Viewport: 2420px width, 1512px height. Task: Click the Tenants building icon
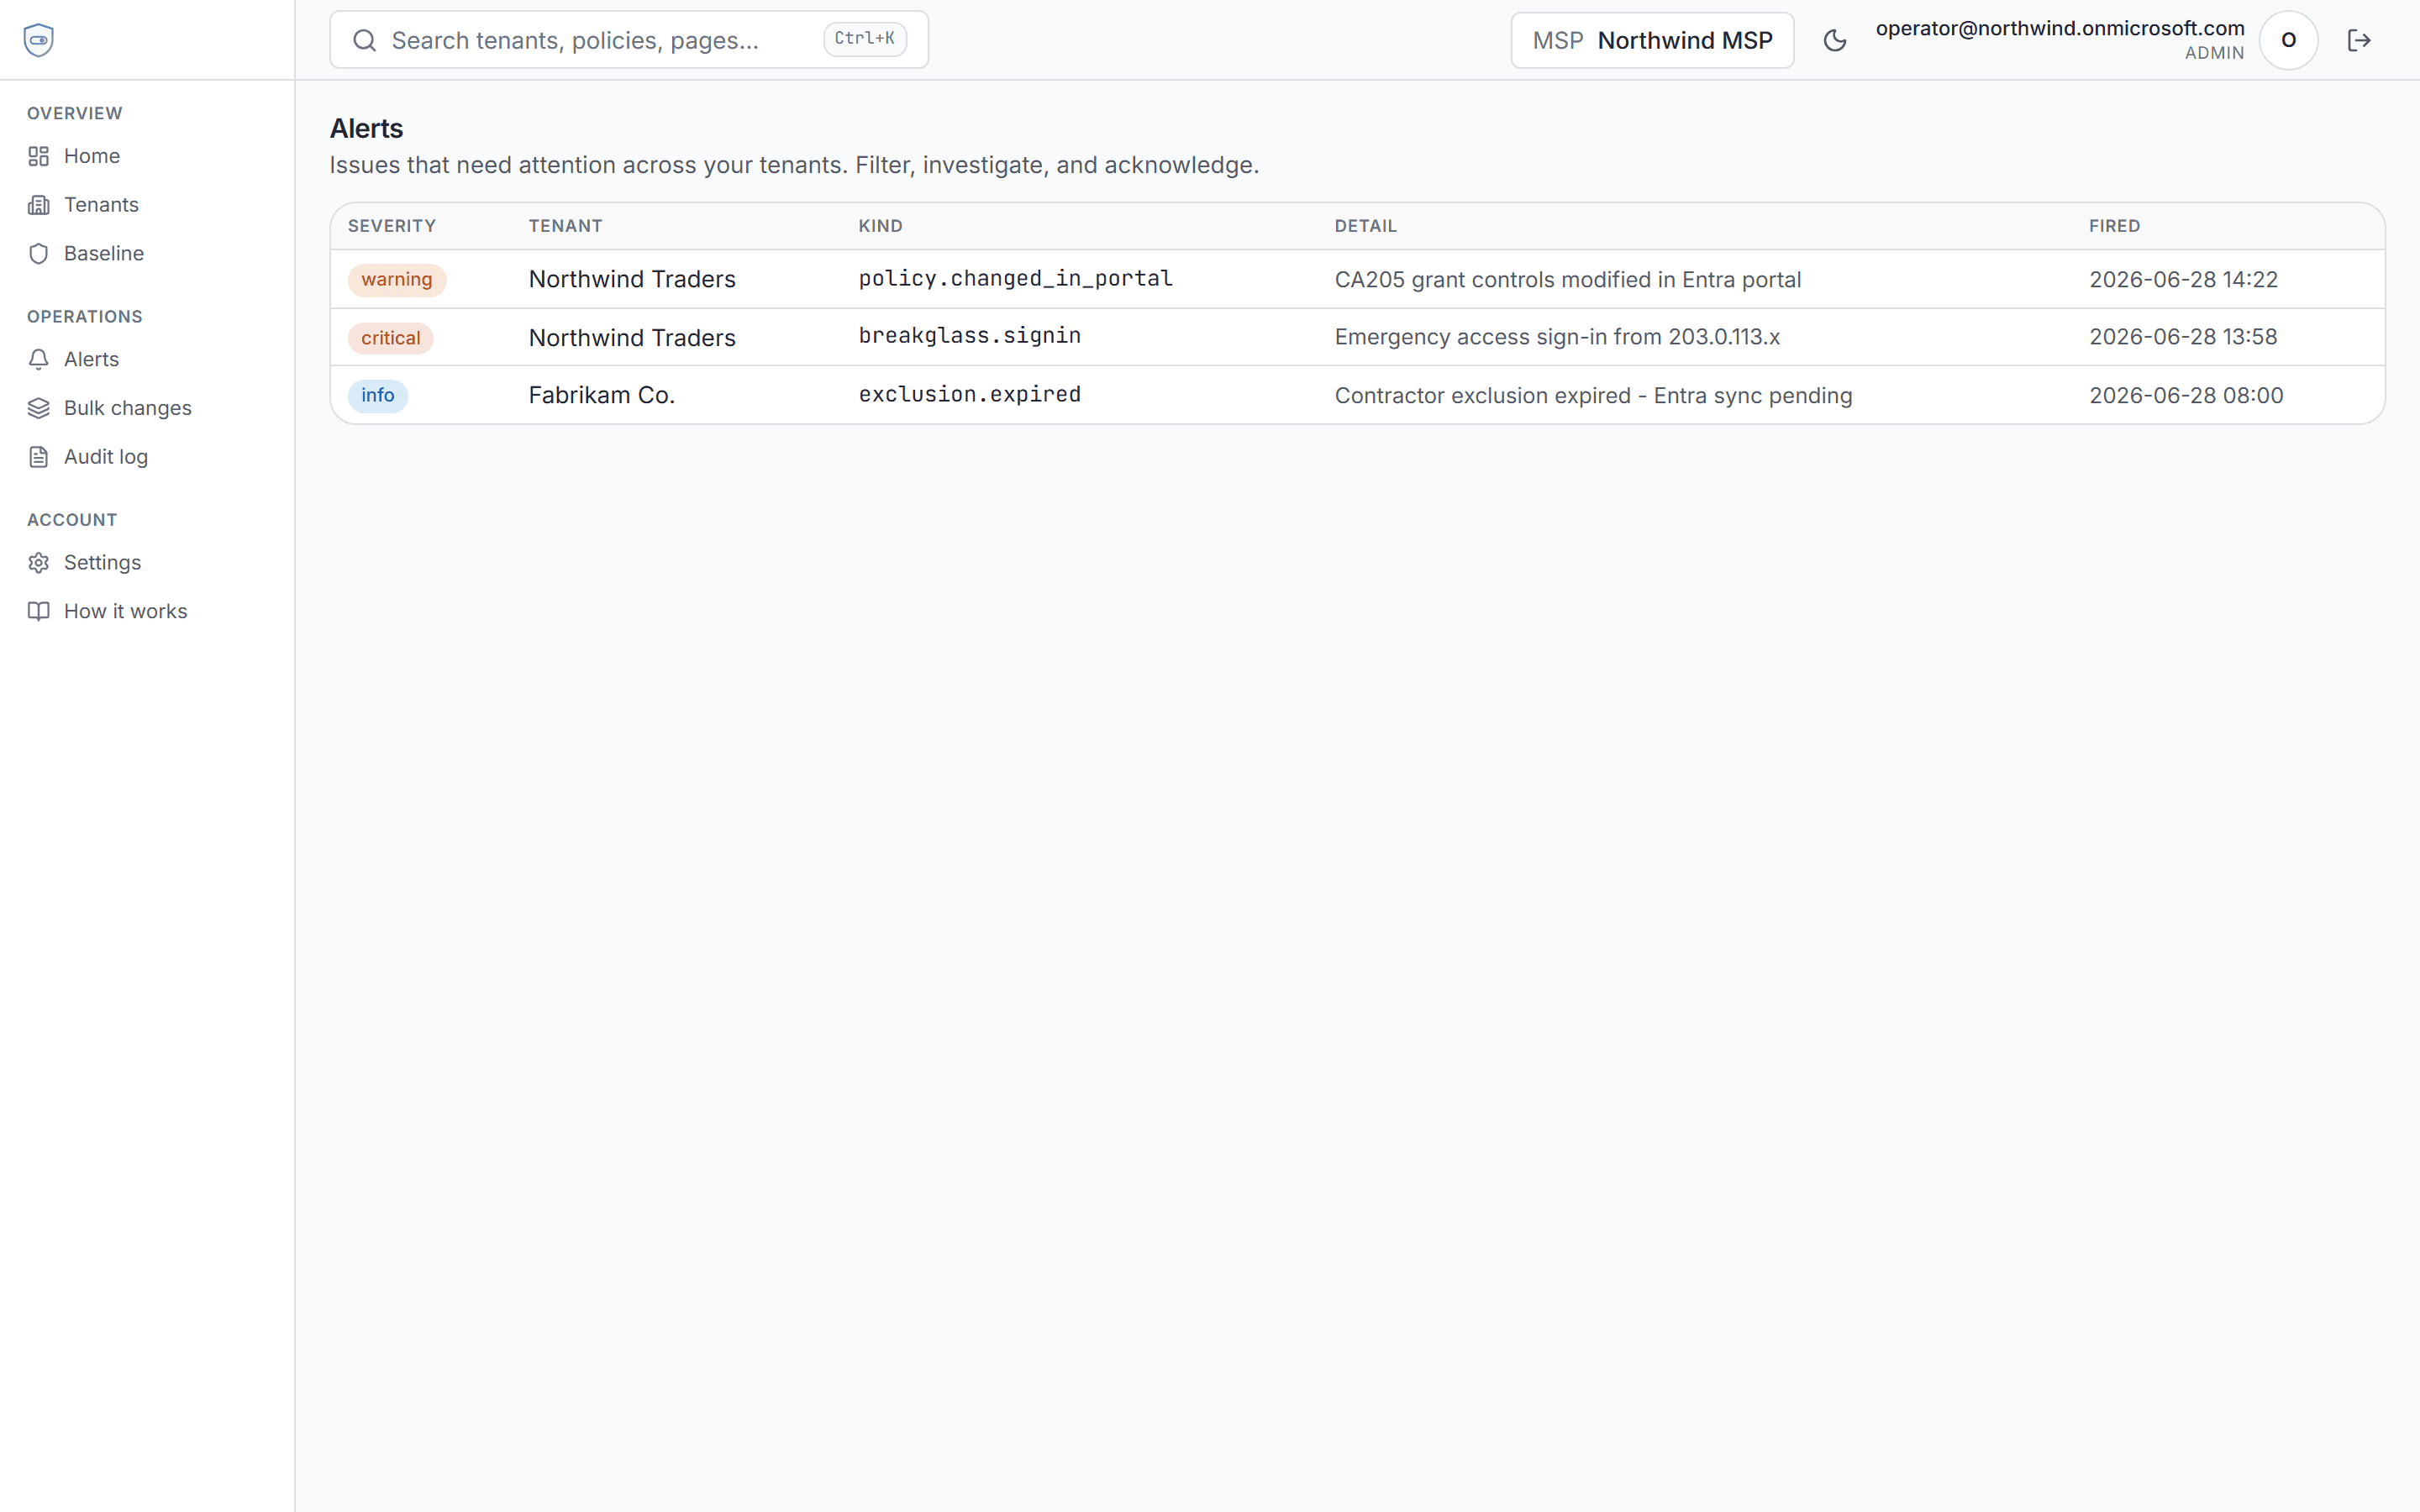pos(38,205)
